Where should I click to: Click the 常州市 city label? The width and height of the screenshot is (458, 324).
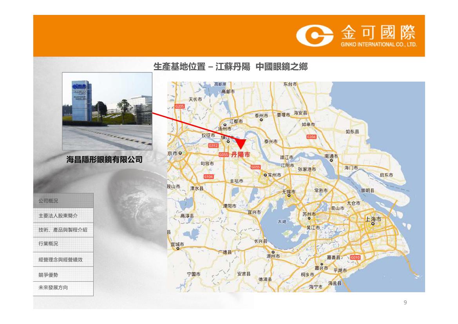pos(275,175)
